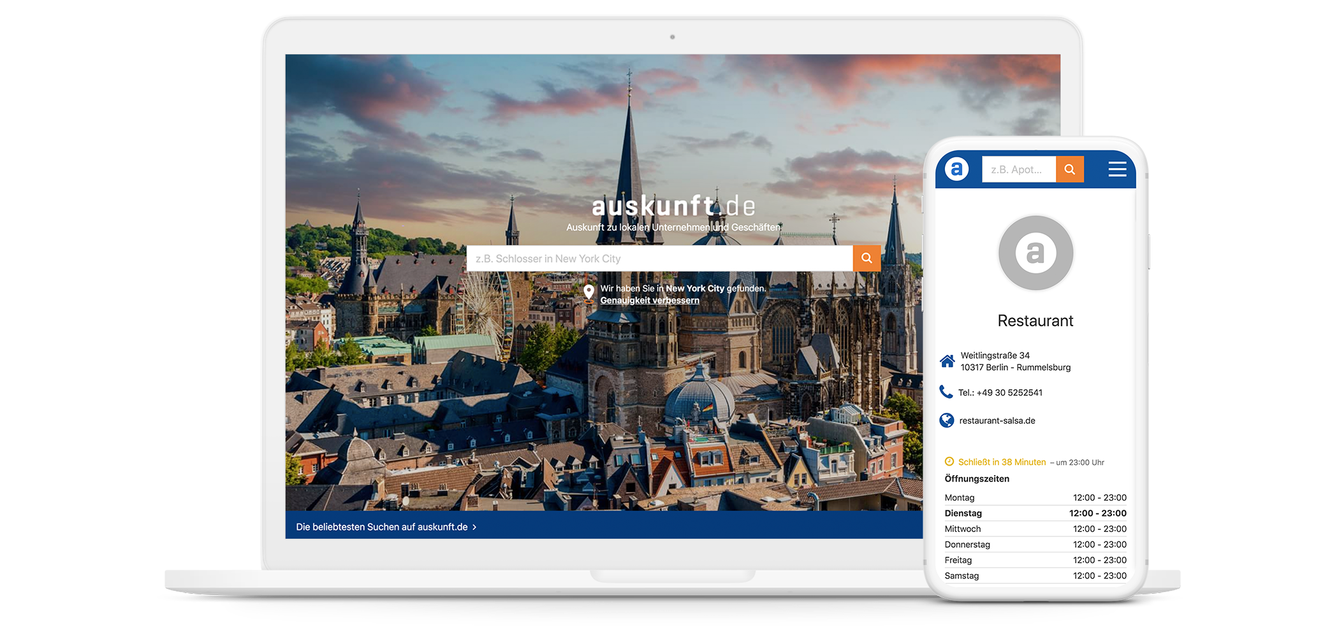Click the orange clock closing-time icon
The height and width of the screenshot is (637, 1339).
point(949,462)
